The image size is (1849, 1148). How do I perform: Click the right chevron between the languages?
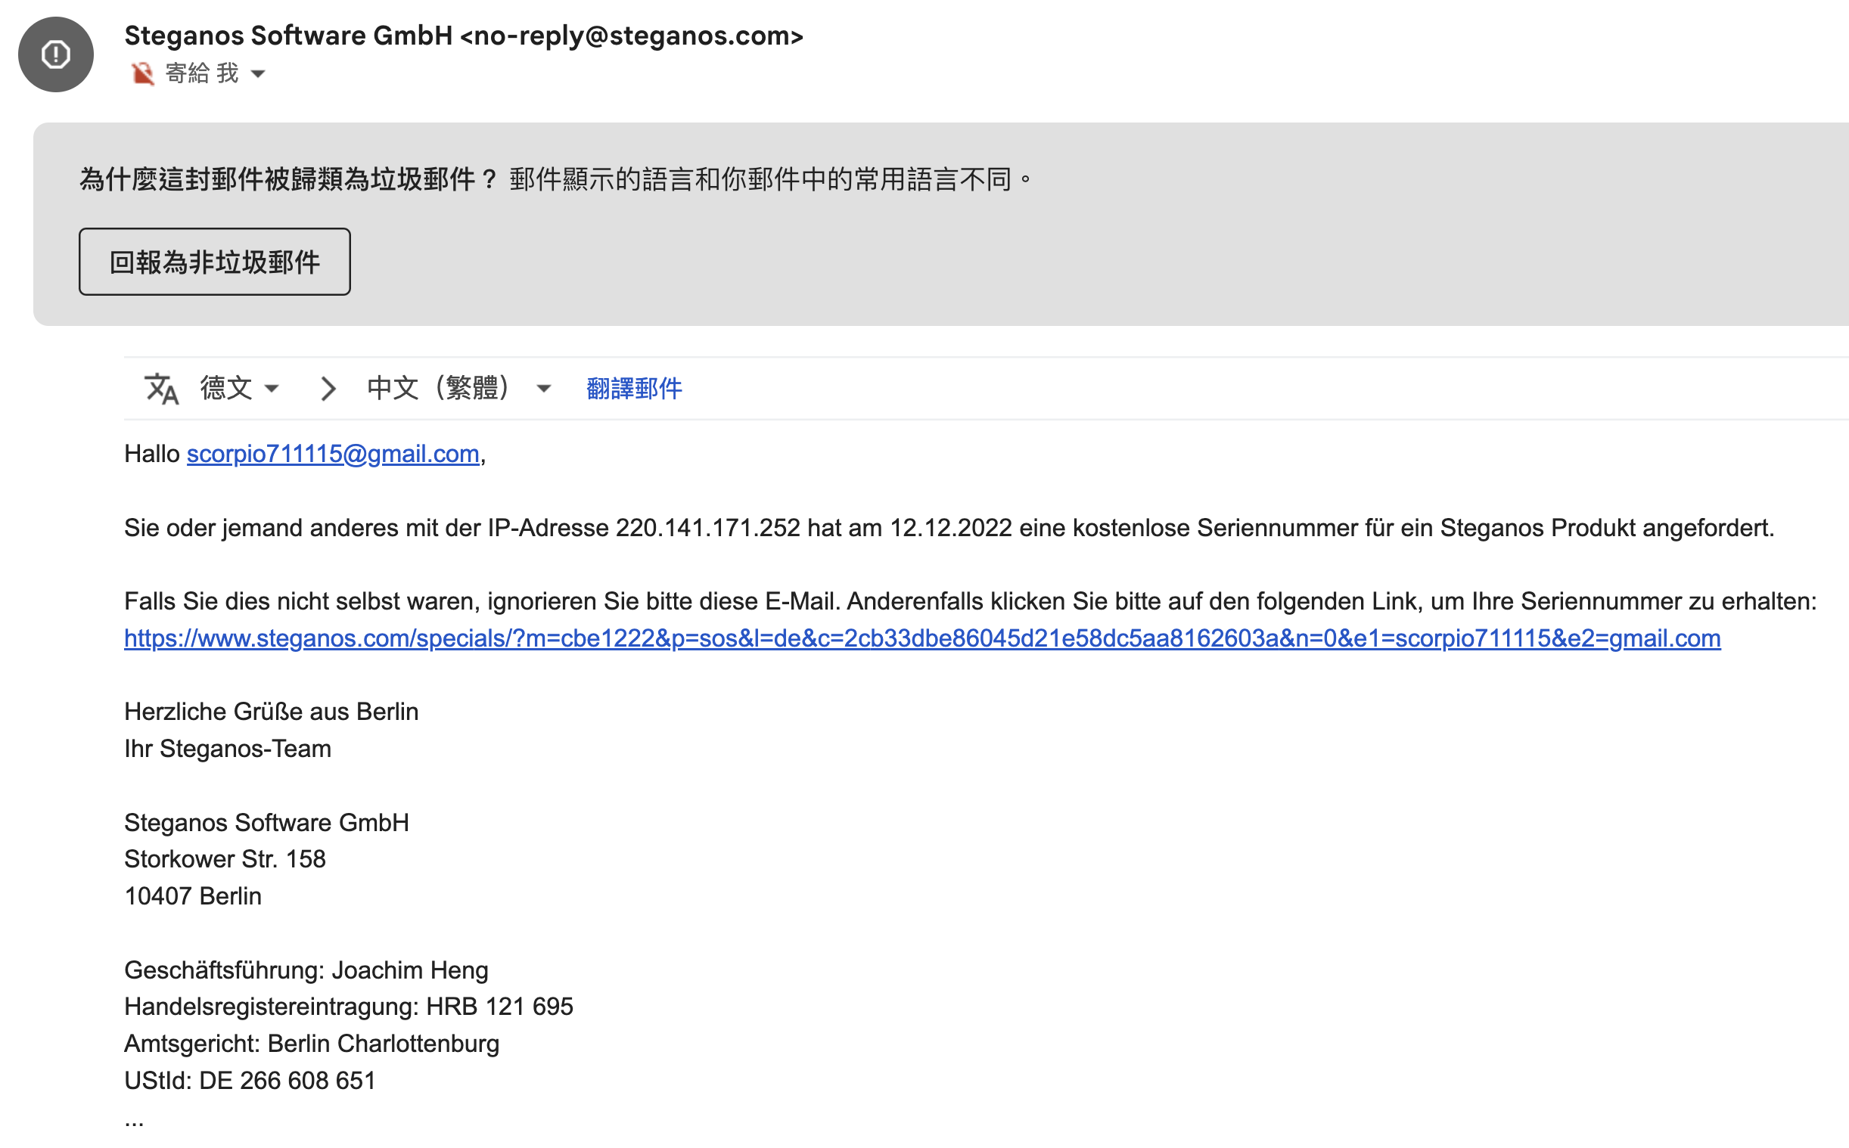point(328,389)
